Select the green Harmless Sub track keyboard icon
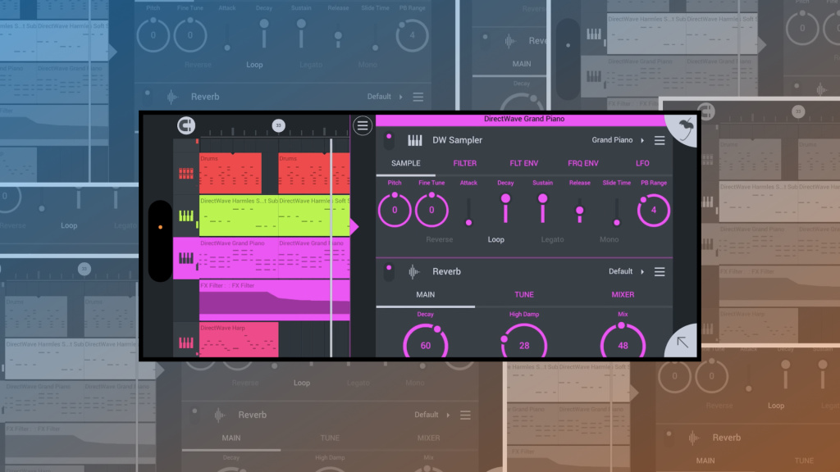The image size is (840, 472). pos(186,216)
